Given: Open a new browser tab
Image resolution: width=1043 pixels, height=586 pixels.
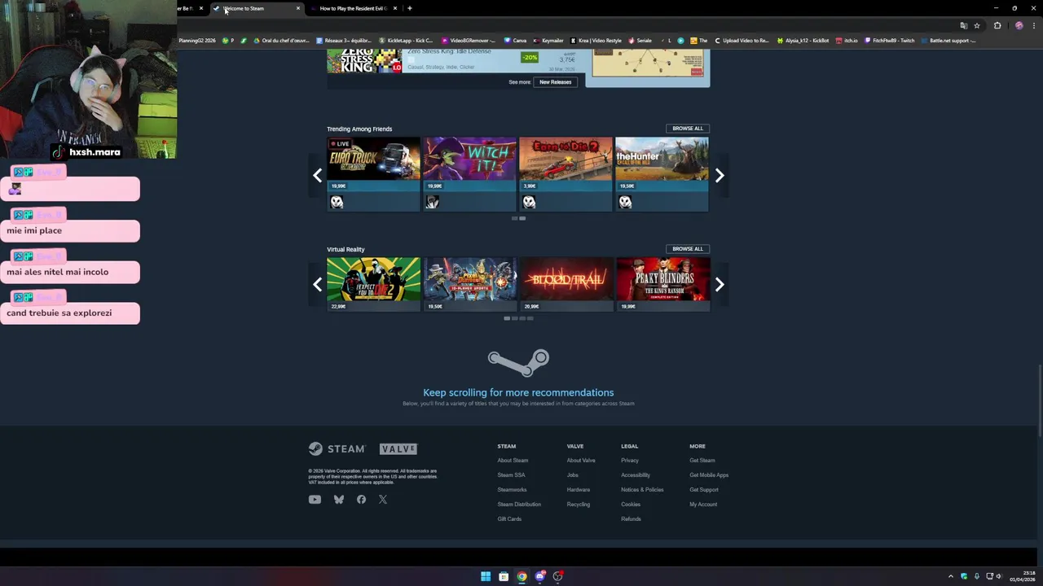Looking at the screenshot, I should (x=409, y=8).
